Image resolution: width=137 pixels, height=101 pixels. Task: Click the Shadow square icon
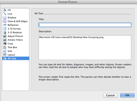pos(5,17)
